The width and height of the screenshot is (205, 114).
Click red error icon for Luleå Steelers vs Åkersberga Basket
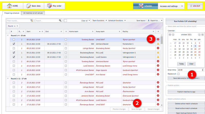click(158, 66)
